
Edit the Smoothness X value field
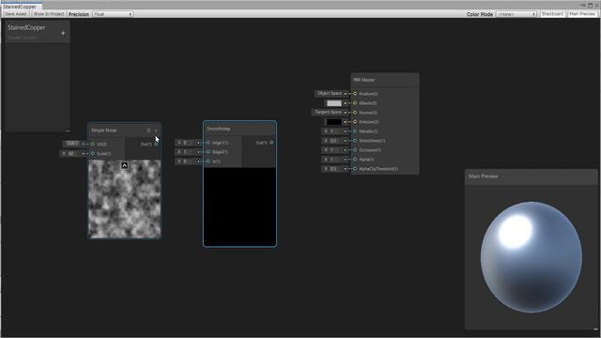pos(334,141)
